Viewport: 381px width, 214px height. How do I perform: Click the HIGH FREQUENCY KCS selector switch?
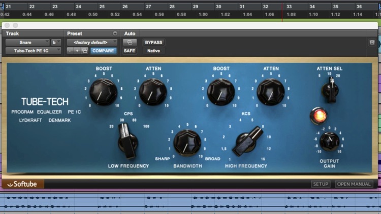(247, 141)
